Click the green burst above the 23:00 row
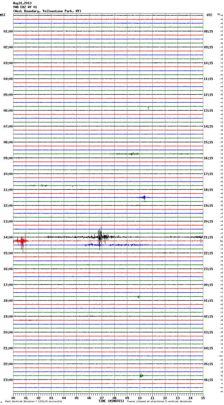 pyautogui.click(x=142, y=375)
